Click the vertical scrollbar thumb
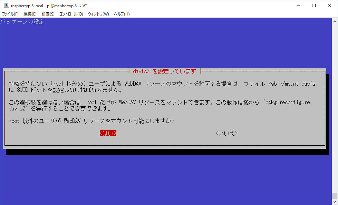This screenshot has height=205, width=338. point(335,196)
